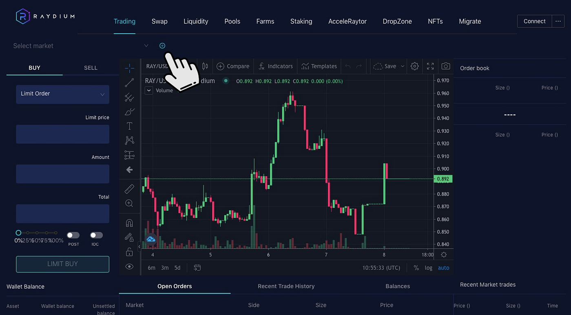This screenshot has height=315, width=571.
Task: Open chart settings gear
Action: (x=415, y=66)
